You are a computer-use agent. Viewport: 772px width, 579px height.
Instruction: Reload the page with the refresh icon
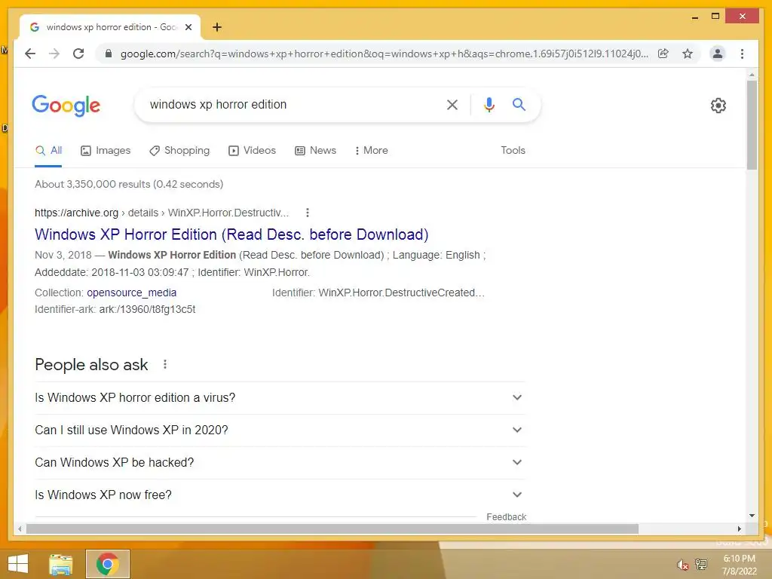(x=78, y=54)
